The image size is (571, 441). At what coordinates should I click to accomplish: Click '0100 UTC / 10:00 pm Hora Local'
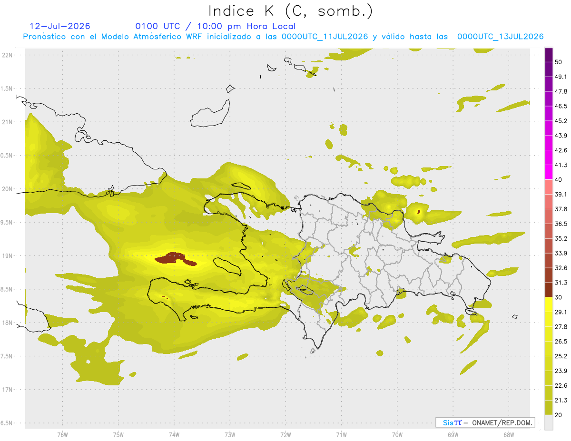216,26
